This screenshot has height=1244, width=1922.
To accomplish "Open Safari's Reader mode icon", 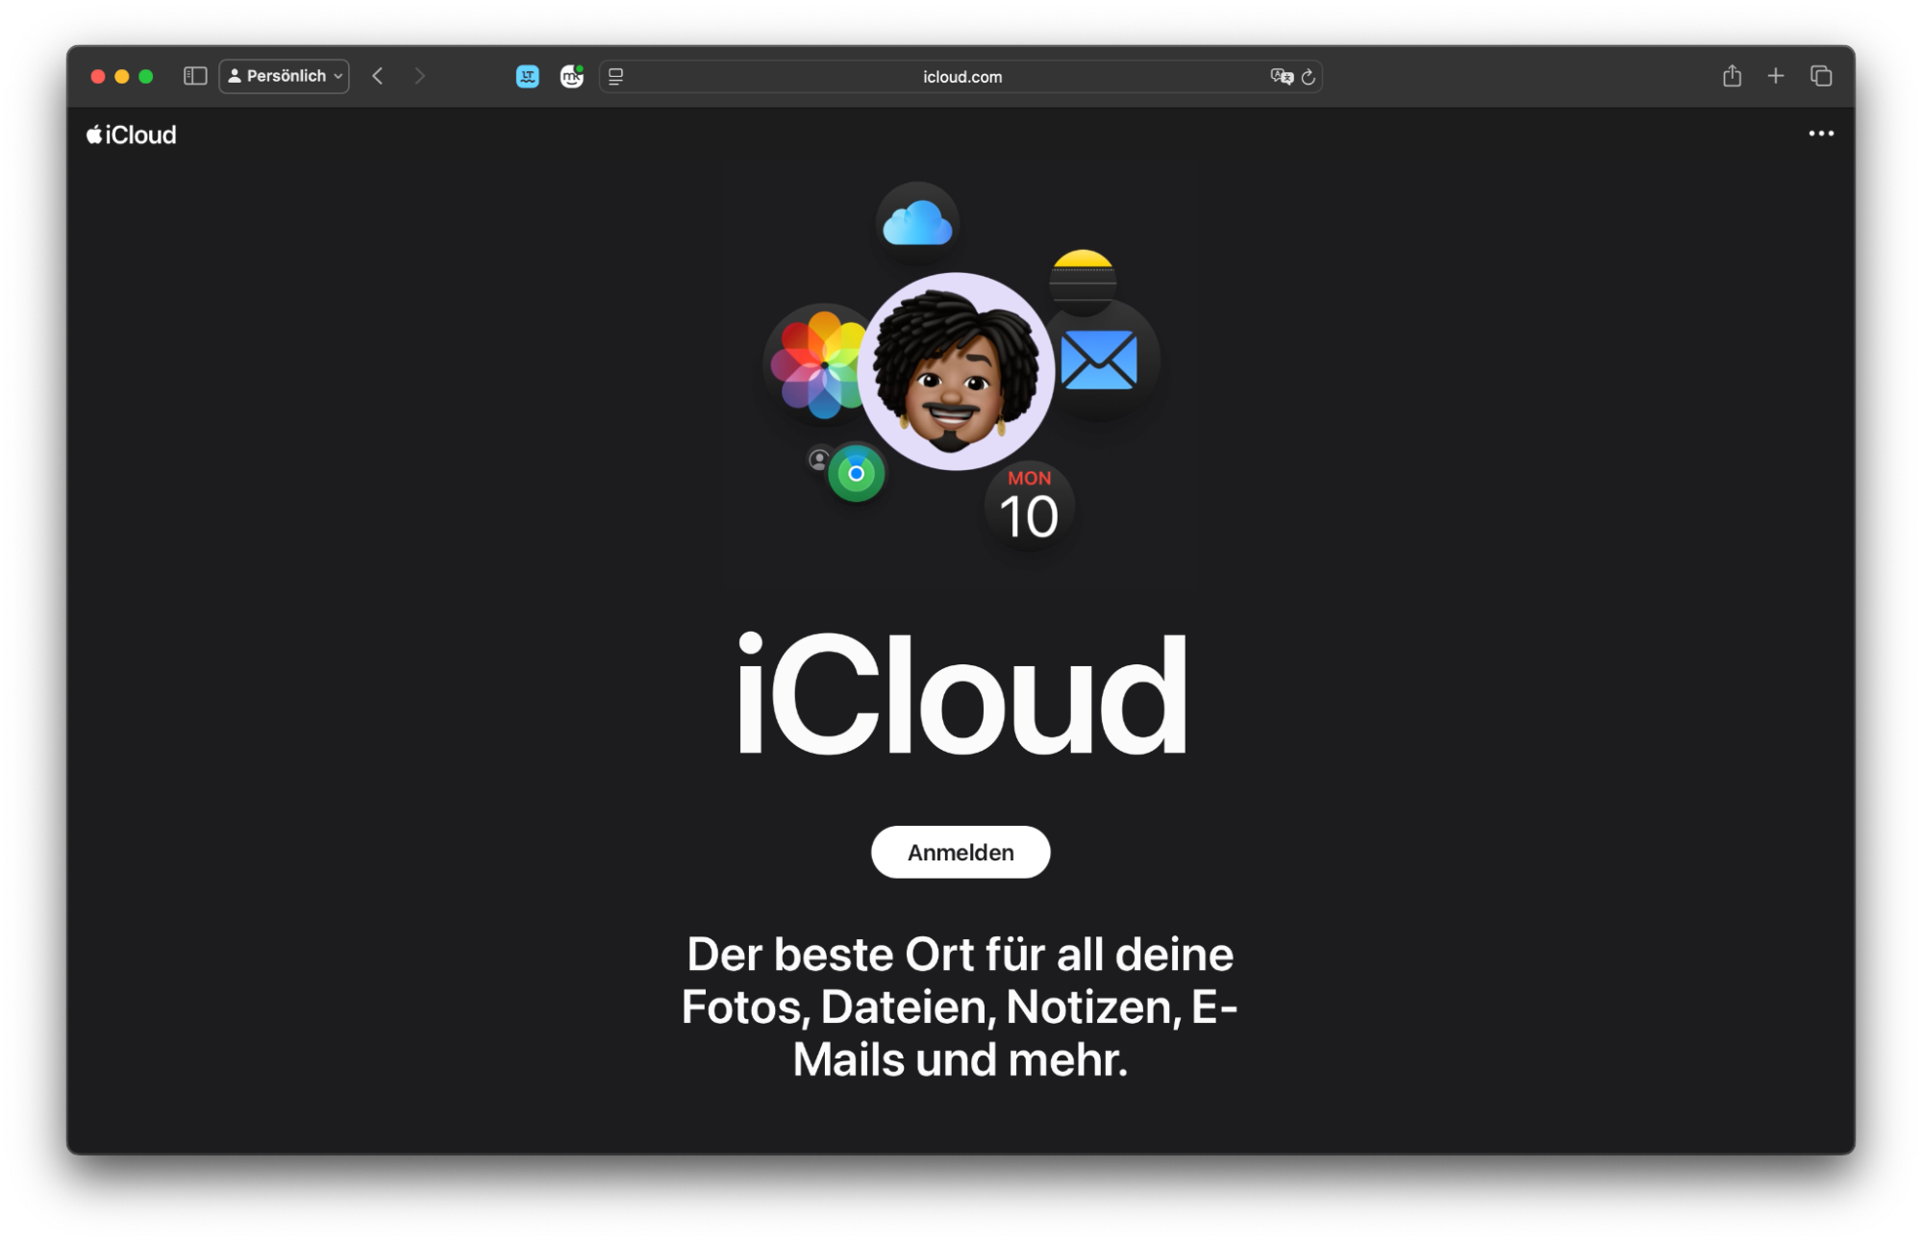I will click(614, 76).
